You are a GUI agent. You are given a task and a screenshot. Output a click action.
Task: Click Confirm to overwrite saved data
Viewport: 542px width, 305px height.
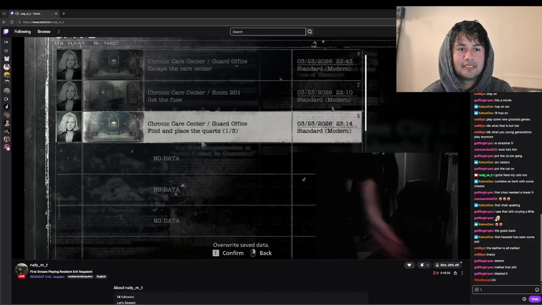pos(233,253)
